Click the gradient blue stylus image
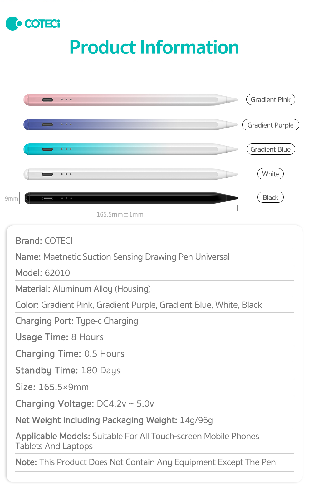Viewport: 309px width, 495px height. point(130,149)
